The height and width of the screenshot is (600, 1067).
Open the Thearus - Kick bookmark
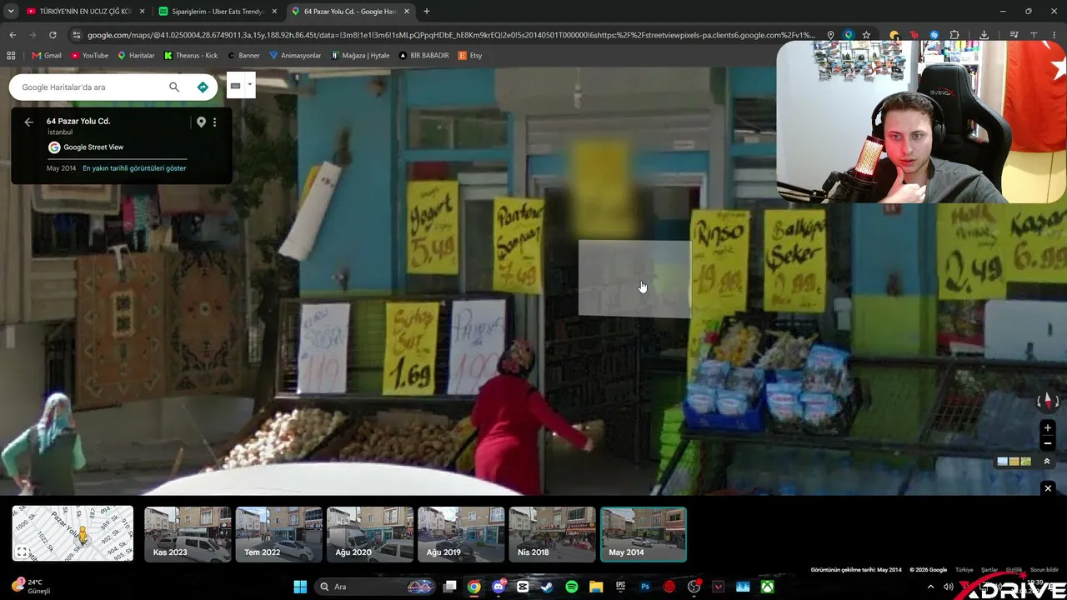tap(191, 56)
